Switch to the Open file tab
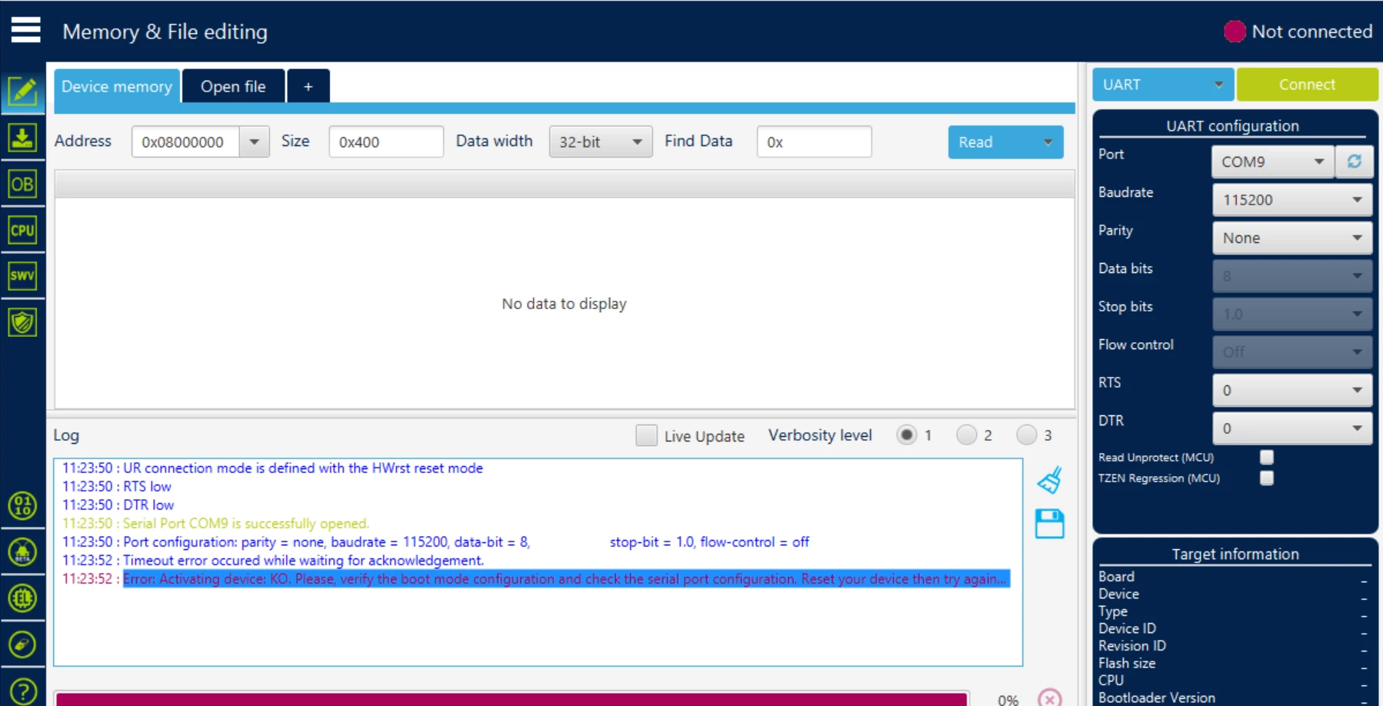 pos(233,86)
